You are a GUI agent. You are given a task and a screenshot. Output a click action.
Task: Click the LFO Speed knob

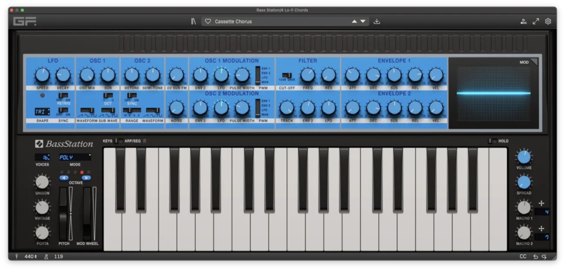(42, 76)
